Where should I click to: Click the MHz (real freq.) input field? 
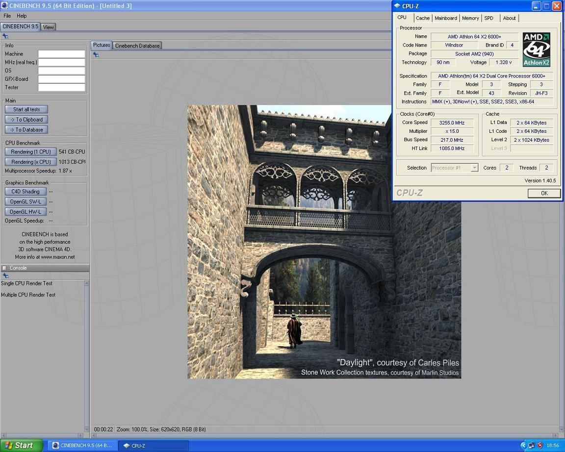click(62, 62)
